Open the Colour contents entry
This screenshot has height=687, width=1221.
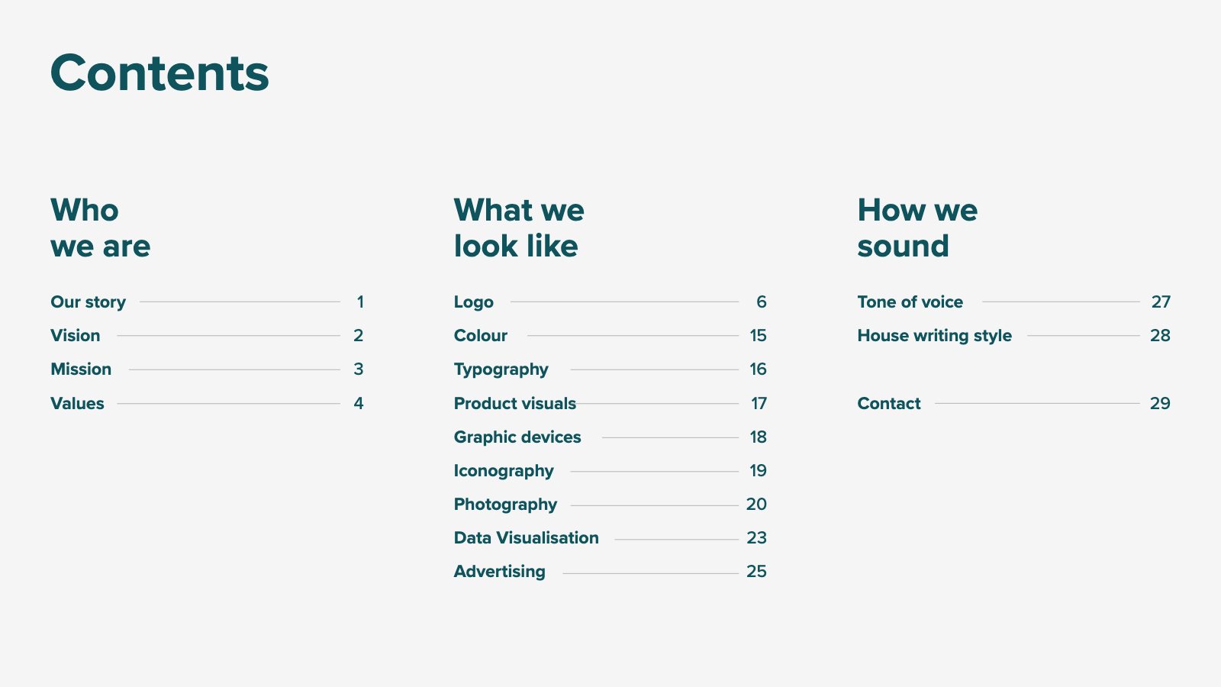(x=610, y=335)
